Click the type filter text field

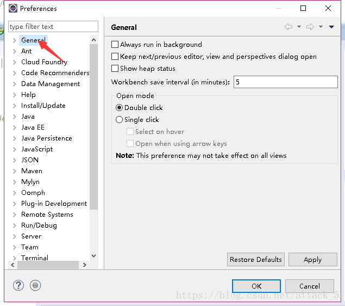pos(53,27)
